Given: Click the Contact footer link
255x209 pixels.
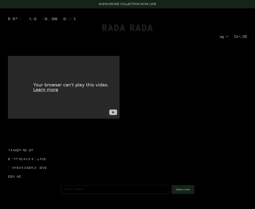Looking at the screenshot, I should point(15,176).
